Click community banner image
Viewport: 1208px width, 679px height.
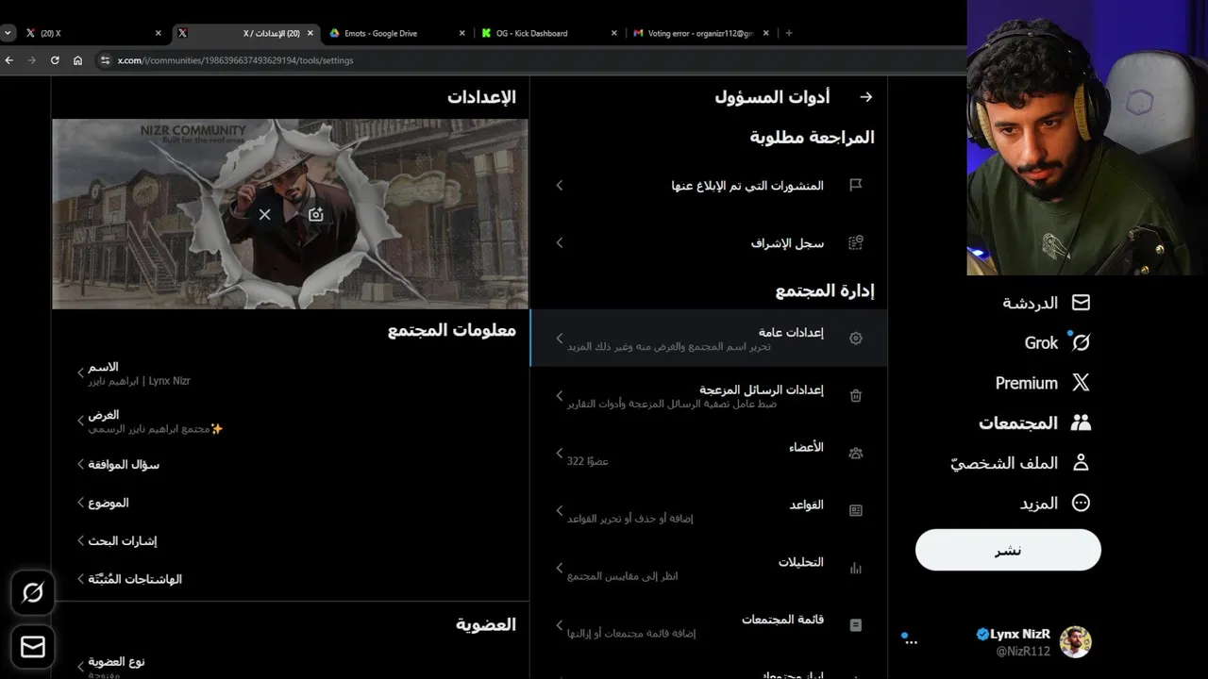(290, 214)
